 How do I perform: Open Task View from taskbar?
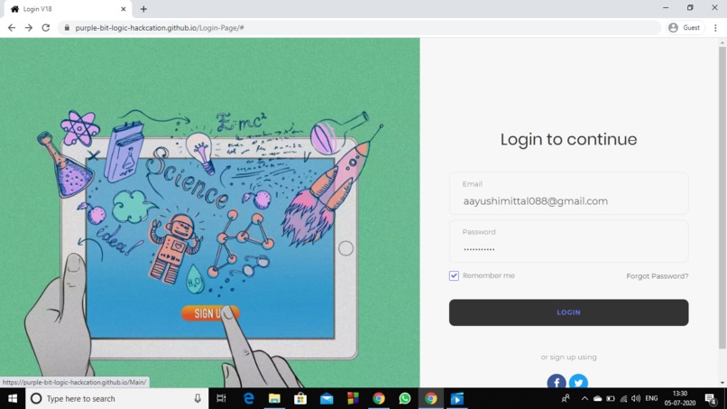click(222, 399)
